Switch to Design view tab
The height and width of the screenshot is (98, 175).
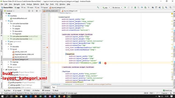(x=47, y=87)
